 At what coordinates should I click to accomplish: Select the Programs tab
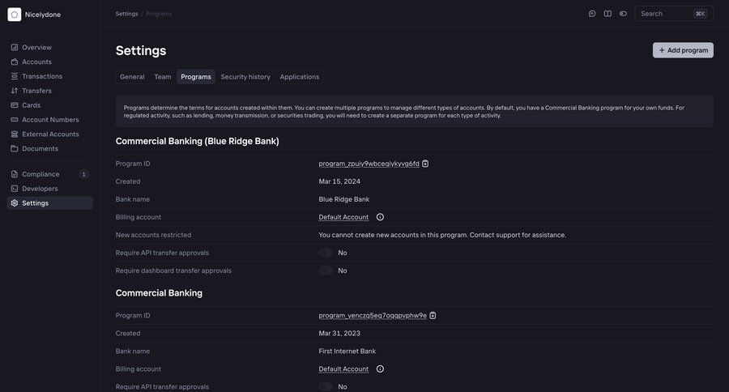[x=196, y=77]
